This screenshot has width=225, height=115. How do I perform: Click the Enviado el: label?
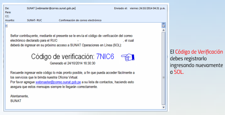coord(121,8)
